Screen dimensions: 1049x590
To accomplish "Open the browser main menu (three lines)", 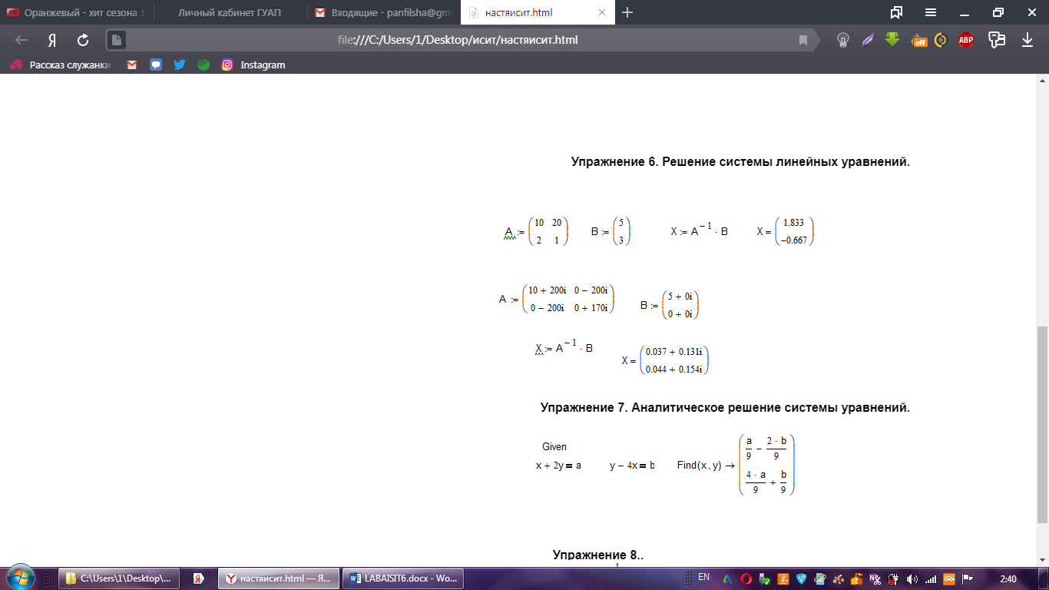I will pyautogui.click(x=930, y=12).
